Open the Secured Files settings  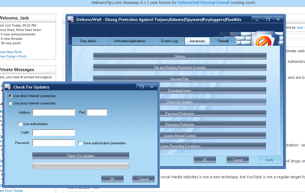[x=180, y=79]
